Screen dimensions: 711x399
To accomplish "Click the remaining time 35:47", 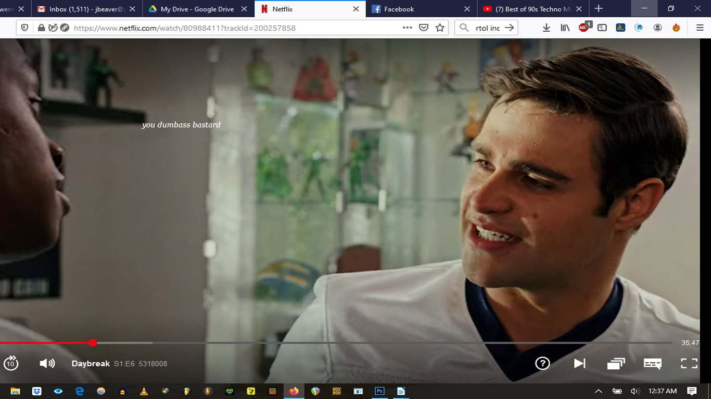I will tap(690, 343).
